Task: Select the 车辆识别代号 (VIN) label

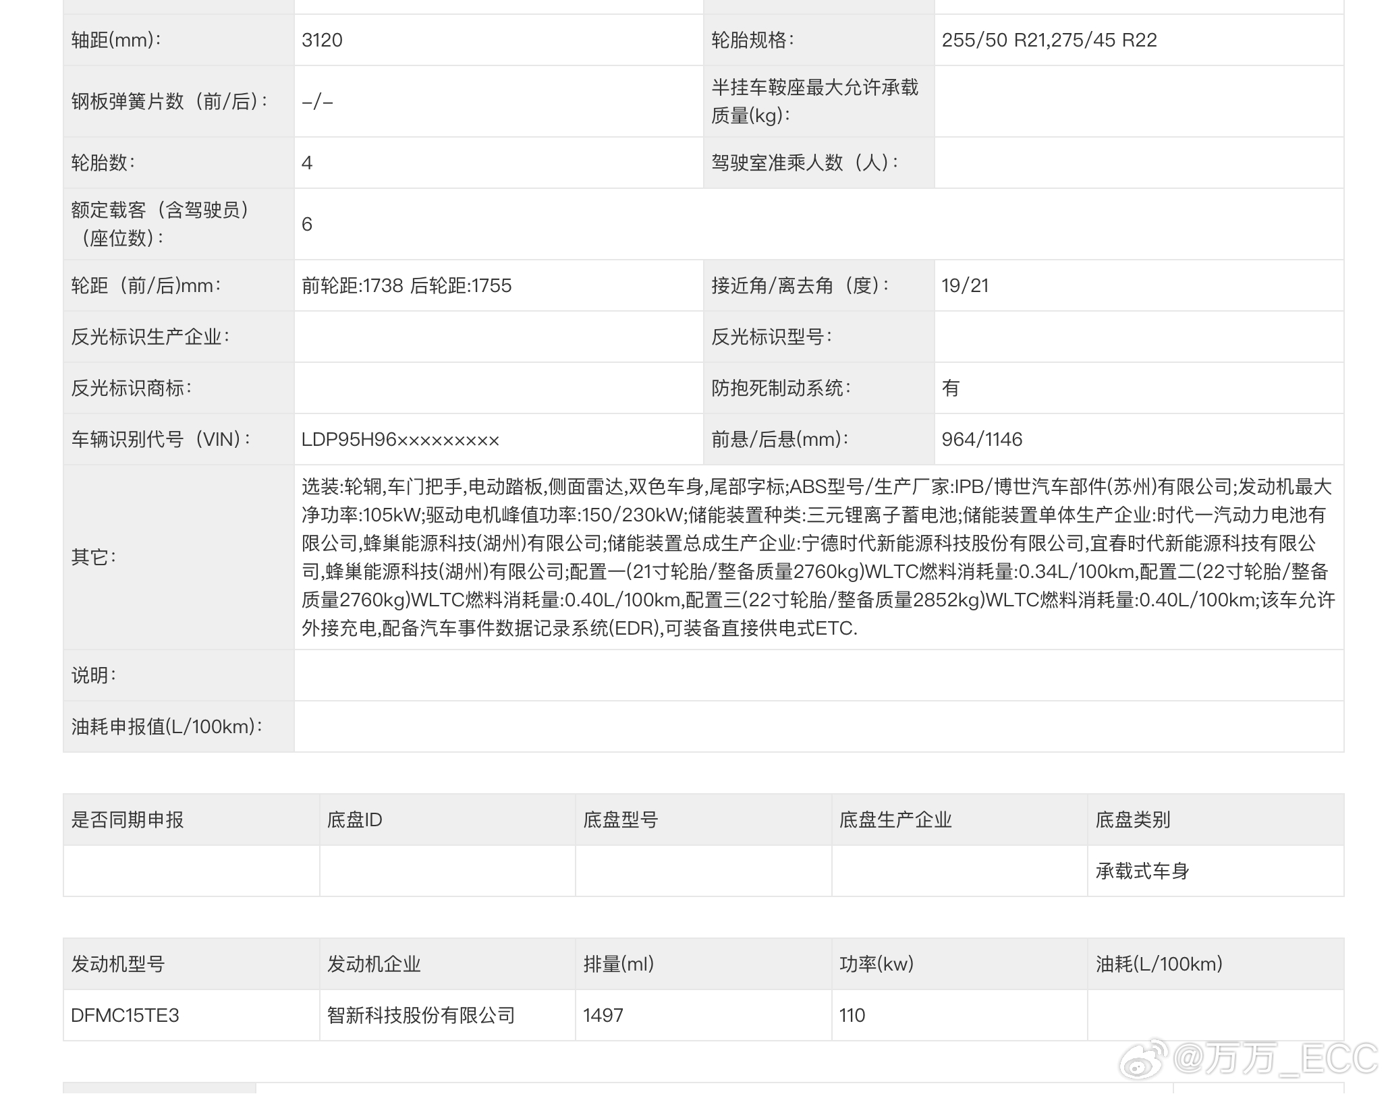Action: 161,440
